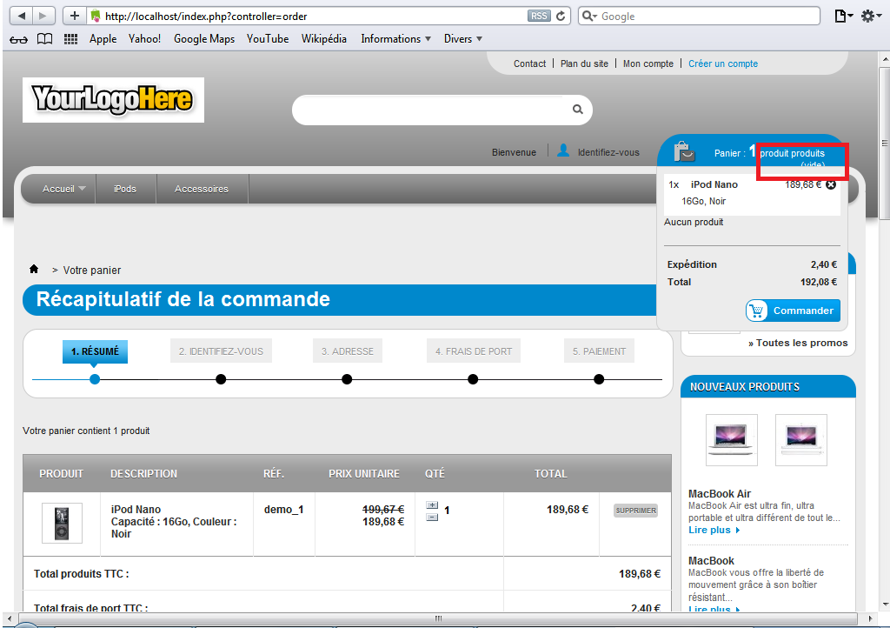Show bookmarks with the open book icon
This screenshot has width=890, height=628.
(x=45, y=38)
